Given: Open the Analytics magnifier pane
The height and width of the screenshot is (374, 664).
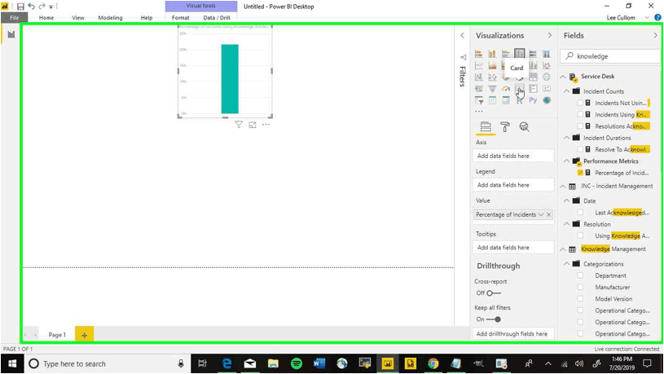Looking at the screenshot, I should click(x=524, y=126).
